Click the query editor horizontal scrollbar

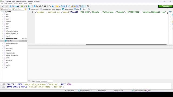pyautogui.click(x=126, y=44)
